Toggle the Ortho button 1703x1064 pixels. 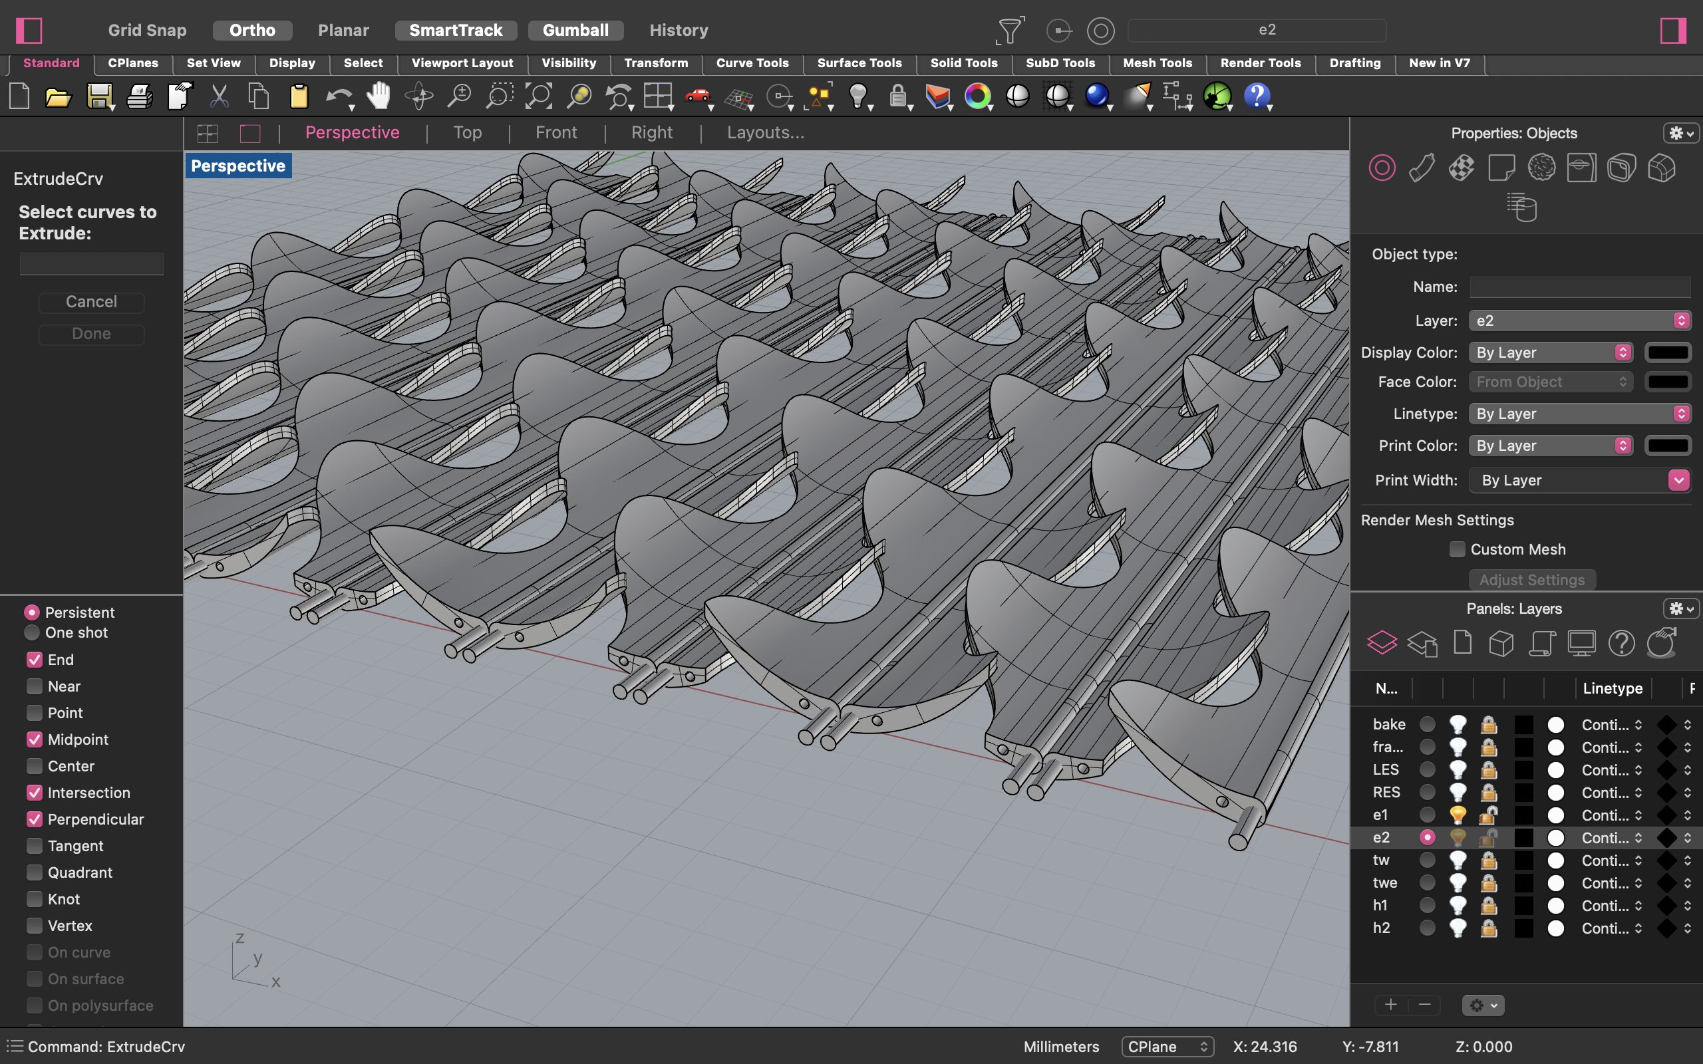pos(252,31)
